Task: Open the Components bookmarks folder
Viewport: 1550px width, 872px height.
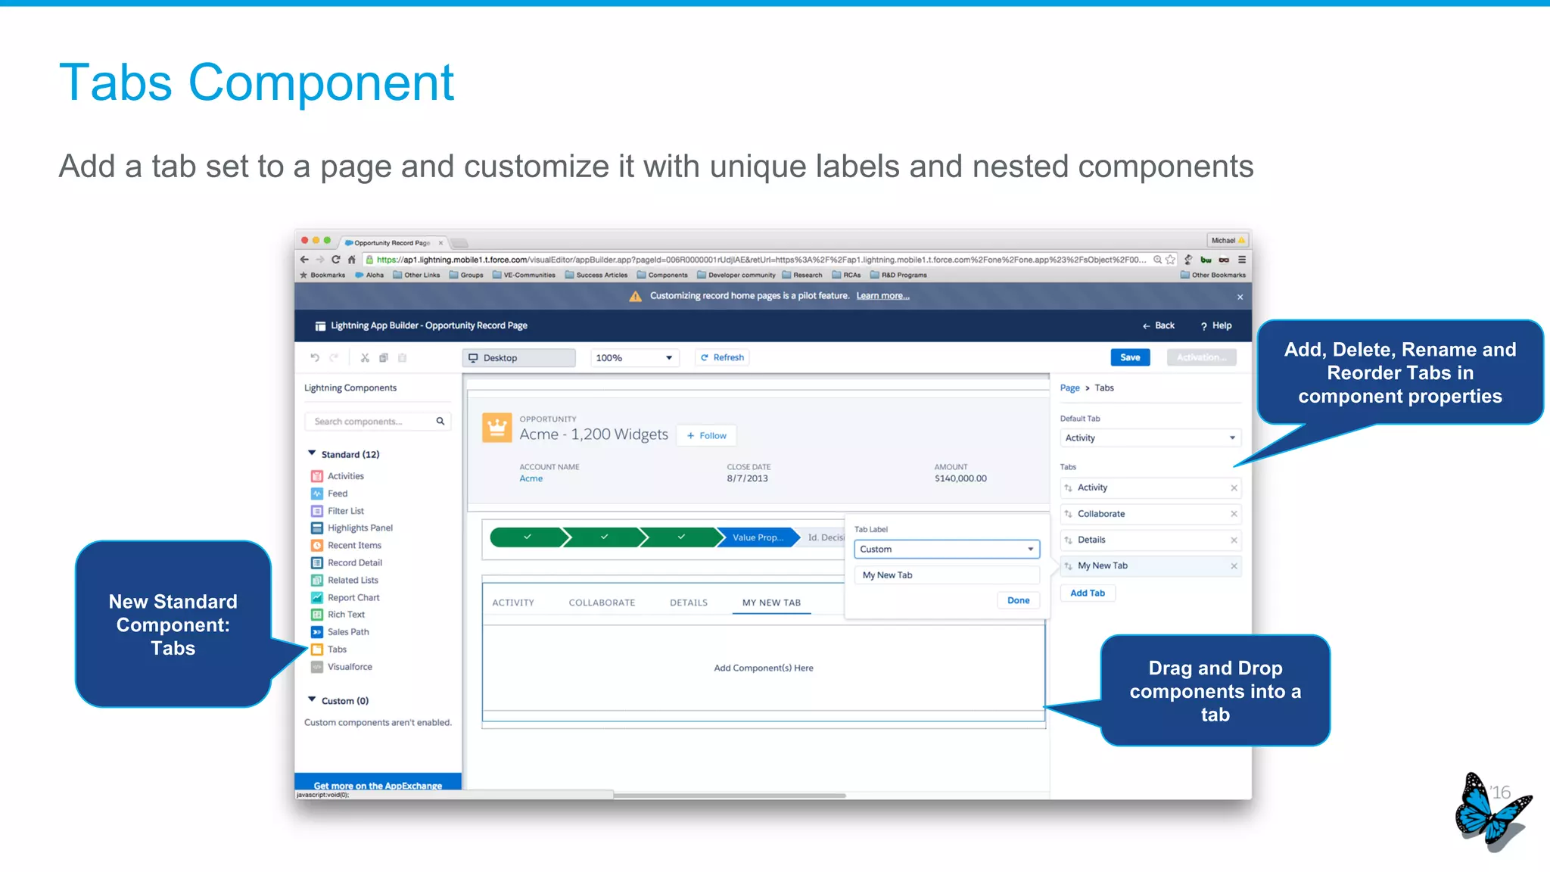Action: point(662,276)
